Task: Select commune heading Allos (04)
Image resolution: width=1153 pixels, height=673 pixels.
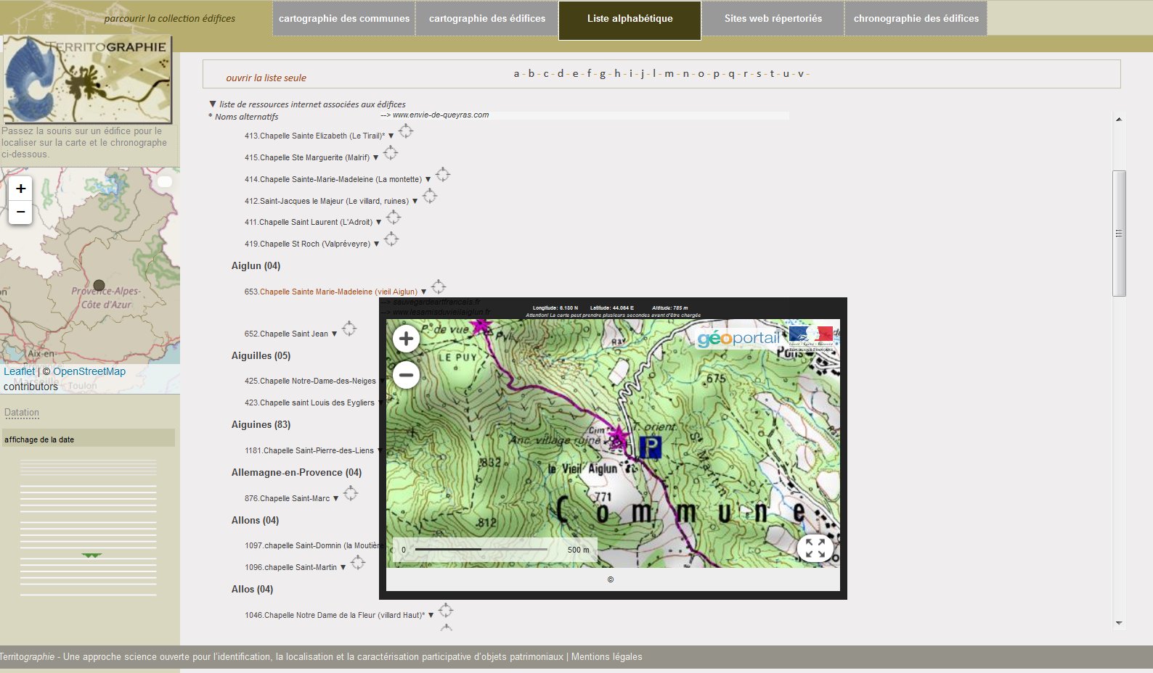Action: [x=252, y=589]
